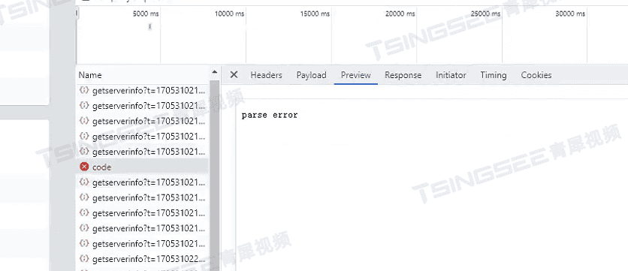Open the Initiator tab

(451, 75)
